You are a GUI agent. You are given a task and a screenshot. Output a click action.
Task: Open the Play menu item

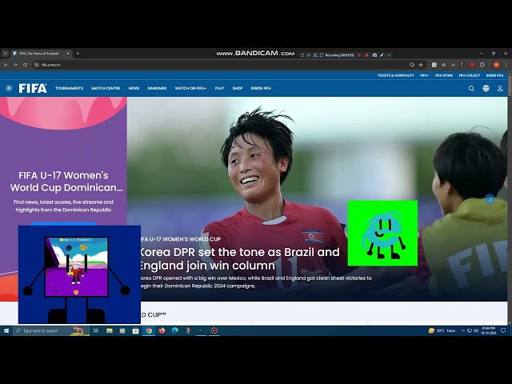point(219,88)
